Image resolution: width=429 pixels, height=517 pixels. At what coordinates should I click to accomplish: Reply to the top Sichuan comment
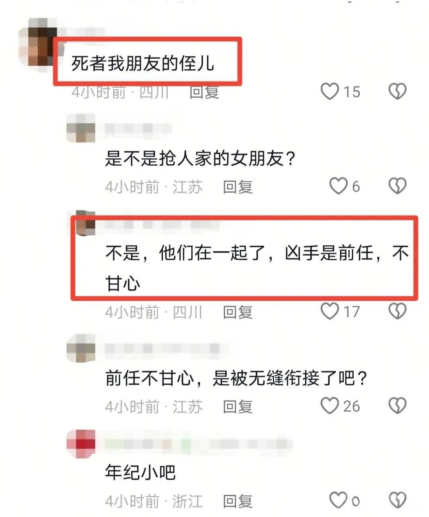pos(204,92)
